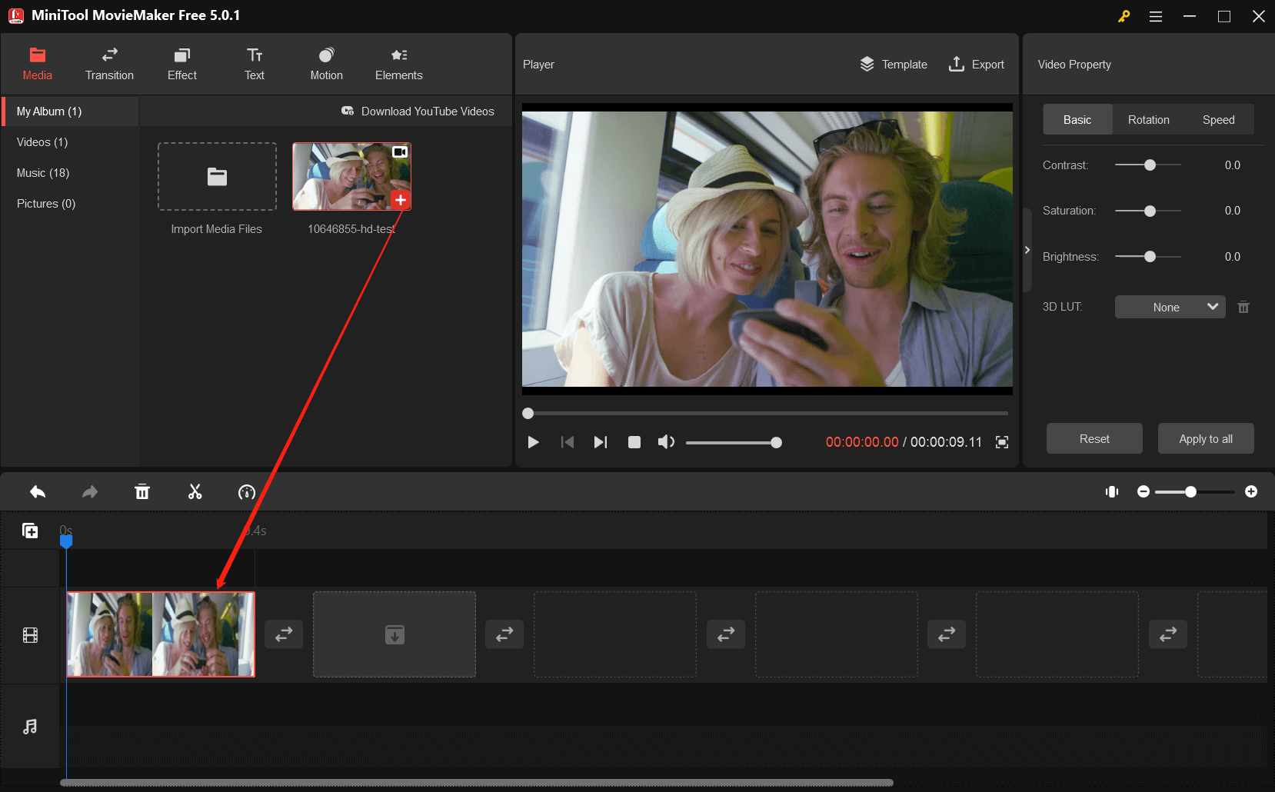Zoom in the timeline with plus

(x=1251, y=491)
